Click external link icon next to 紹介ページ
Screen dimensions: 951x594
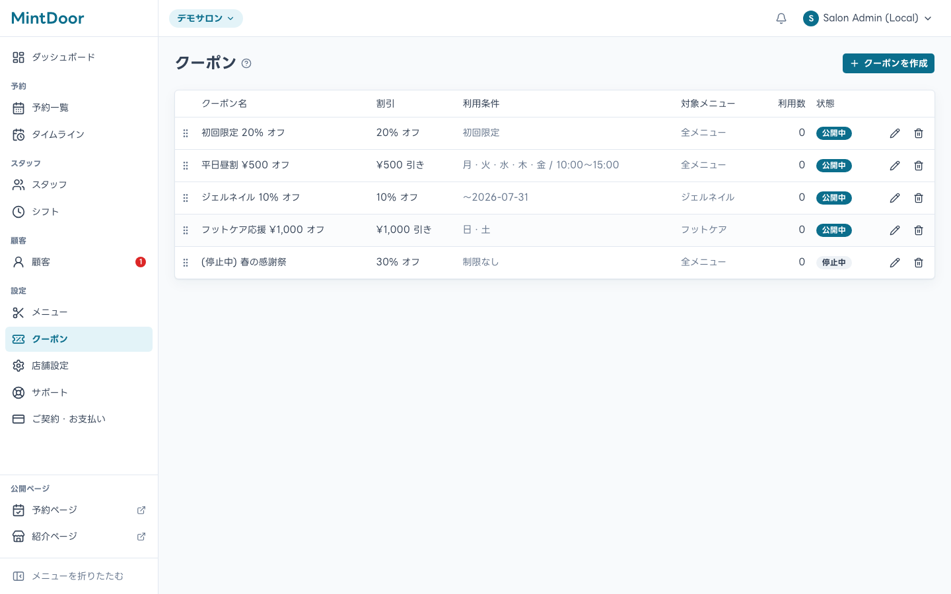(x=141, y=537)
